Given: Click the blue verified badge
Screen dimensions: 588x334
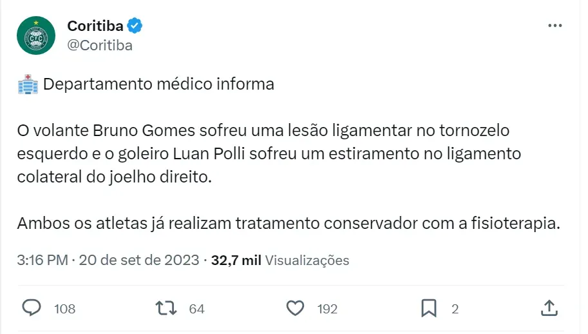Looking at the screenshot, I should [x=135, y=26].
